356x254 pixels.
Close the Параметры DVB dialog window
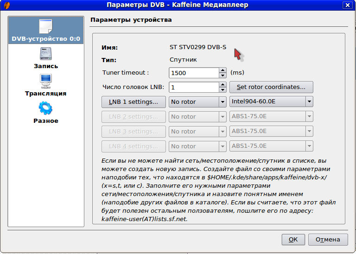pos(347,5)
